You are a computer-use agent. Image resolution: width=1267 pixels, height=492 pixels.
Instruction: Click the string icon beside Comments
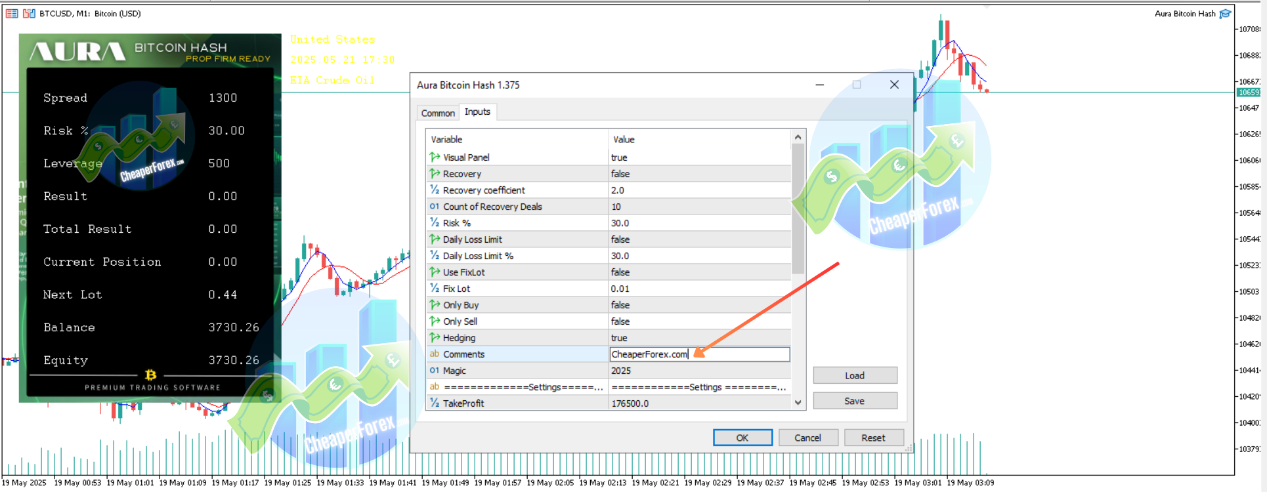point(435,354)
